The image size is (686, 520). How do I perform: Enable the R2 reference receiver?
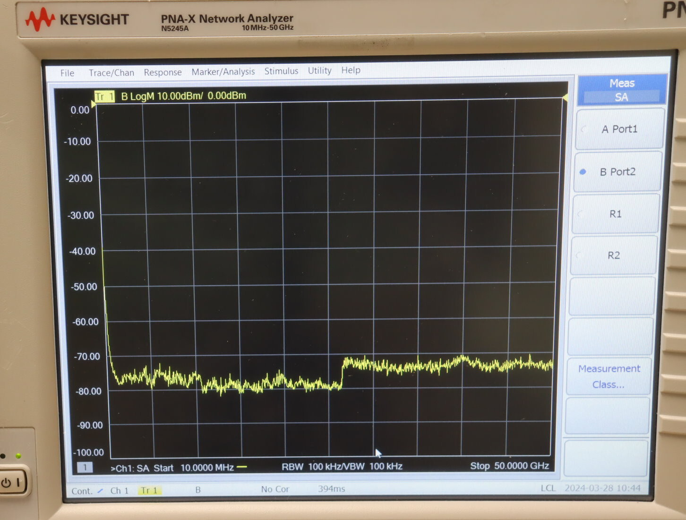tap(614, 256)
